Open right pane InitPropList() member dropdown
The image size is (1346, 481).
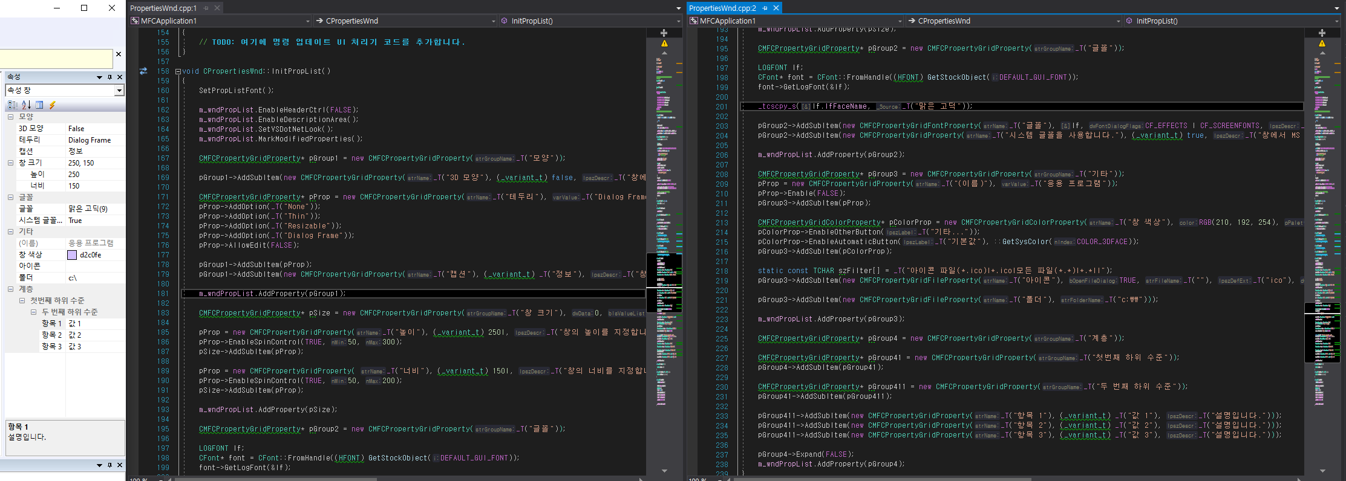(1336, 21)
